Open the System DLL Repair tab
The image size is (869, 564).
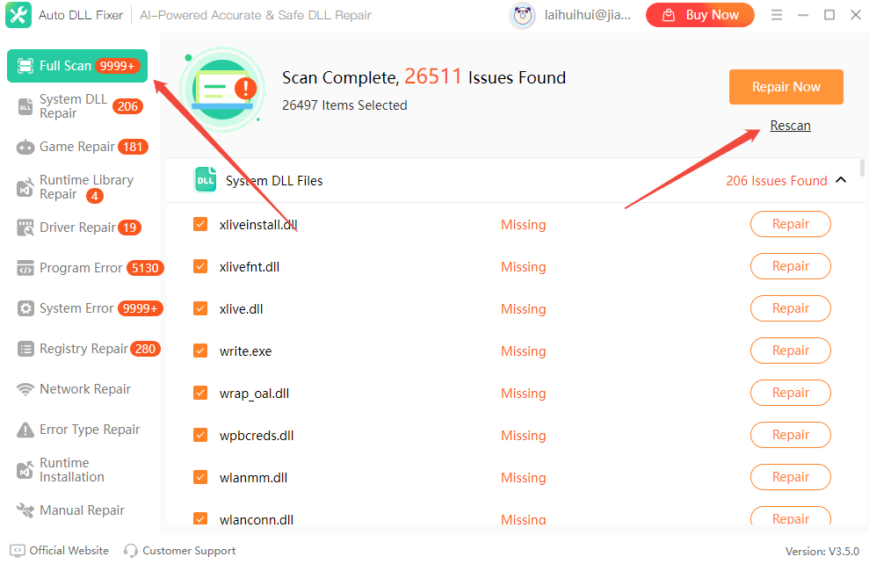pos(74,106)
